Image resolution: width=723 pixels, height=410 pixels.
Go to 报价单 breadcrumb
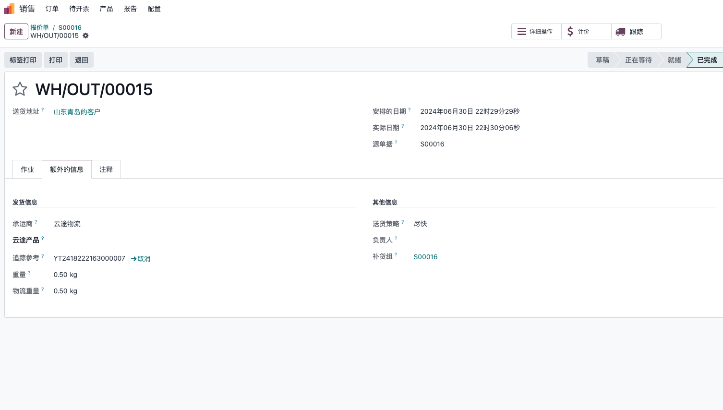(x=39, y=28)
